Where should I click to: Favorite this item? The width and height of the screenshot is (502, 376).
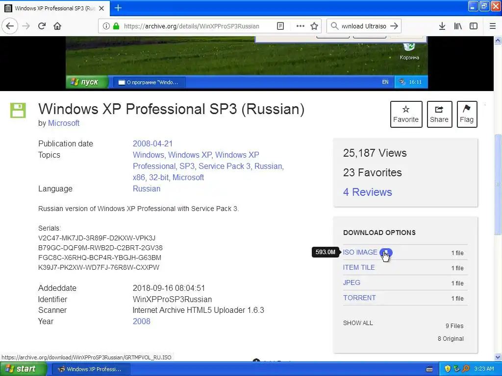406,114
